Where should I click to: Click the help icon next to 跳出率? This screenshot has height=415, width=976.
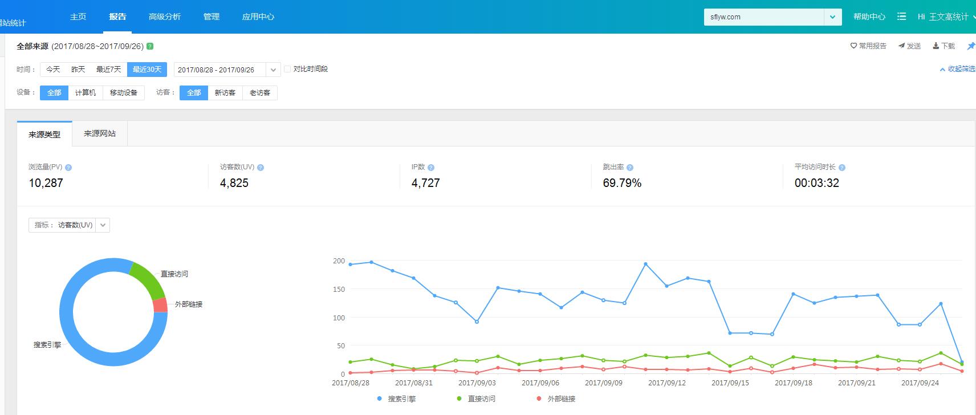click(x=630, y=168)
